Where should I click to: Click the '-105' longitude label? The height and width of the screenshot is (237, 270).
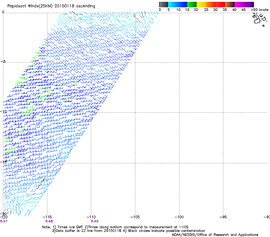coord(135,217)
